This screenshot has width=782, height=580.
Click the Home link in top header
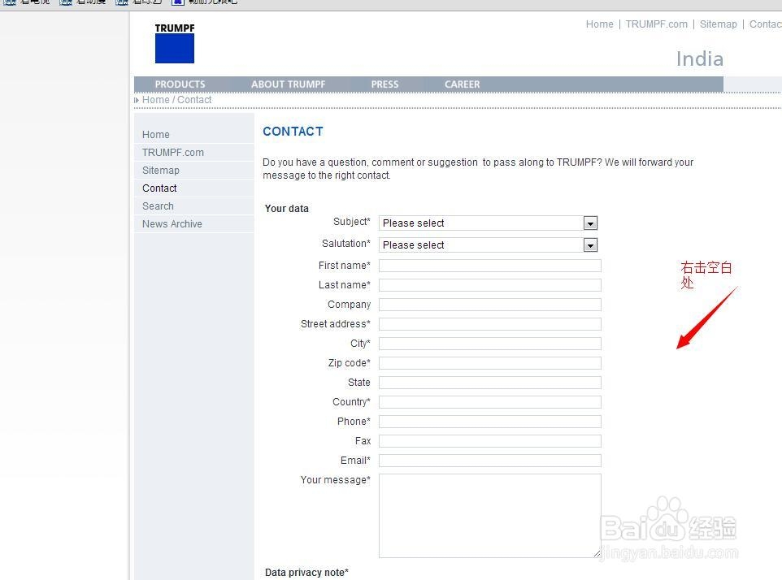[599, 24]
